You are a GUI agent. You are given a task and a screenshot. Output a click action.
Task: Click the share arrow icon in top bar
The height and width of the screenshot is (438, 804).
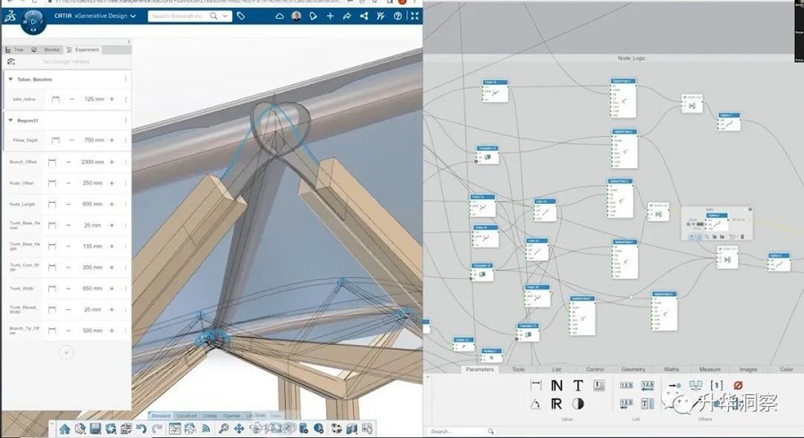pos(347,16)
